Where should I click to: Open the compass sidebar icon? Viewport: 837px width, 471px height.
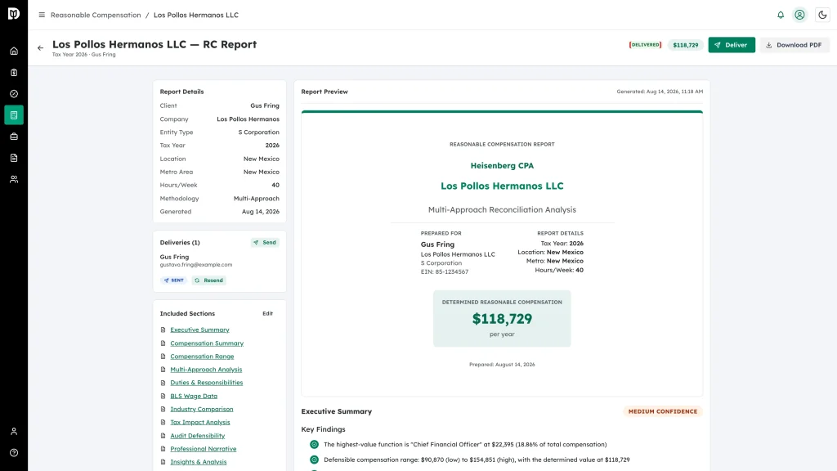point(14,94)
